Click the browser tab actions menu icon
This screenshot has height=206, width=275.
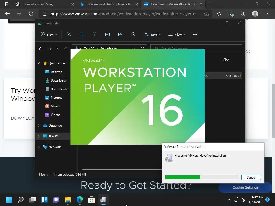(x=6, y=4)
